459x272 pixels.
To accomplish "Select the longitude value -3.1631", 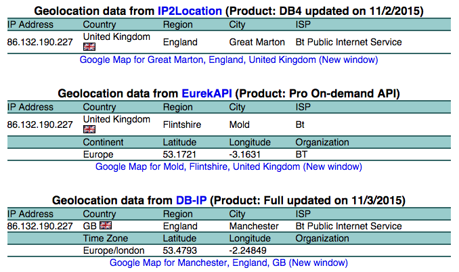I will (247, 154).
